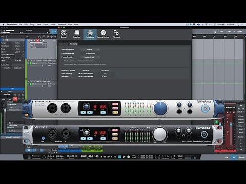Click the Play button in transport
The height and width of the screenshot is (184, 246).
pos(124,157)
